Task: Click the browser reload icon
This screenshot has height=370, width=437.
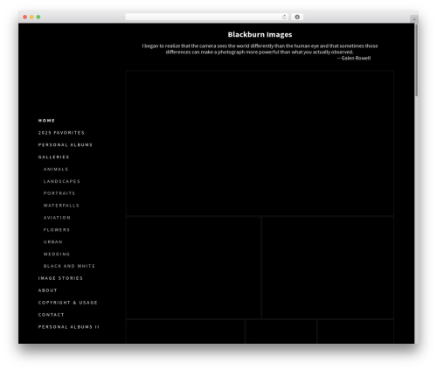Action: tap(284, 17)
